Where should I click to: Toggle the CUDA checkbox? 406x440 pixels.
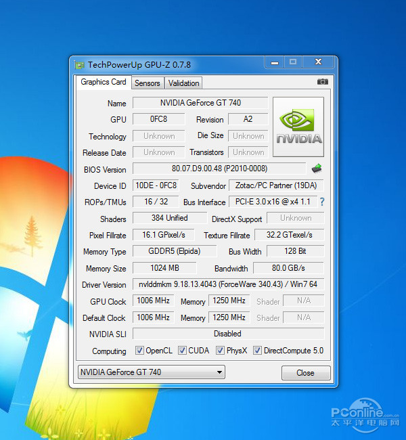coord(183,351)
